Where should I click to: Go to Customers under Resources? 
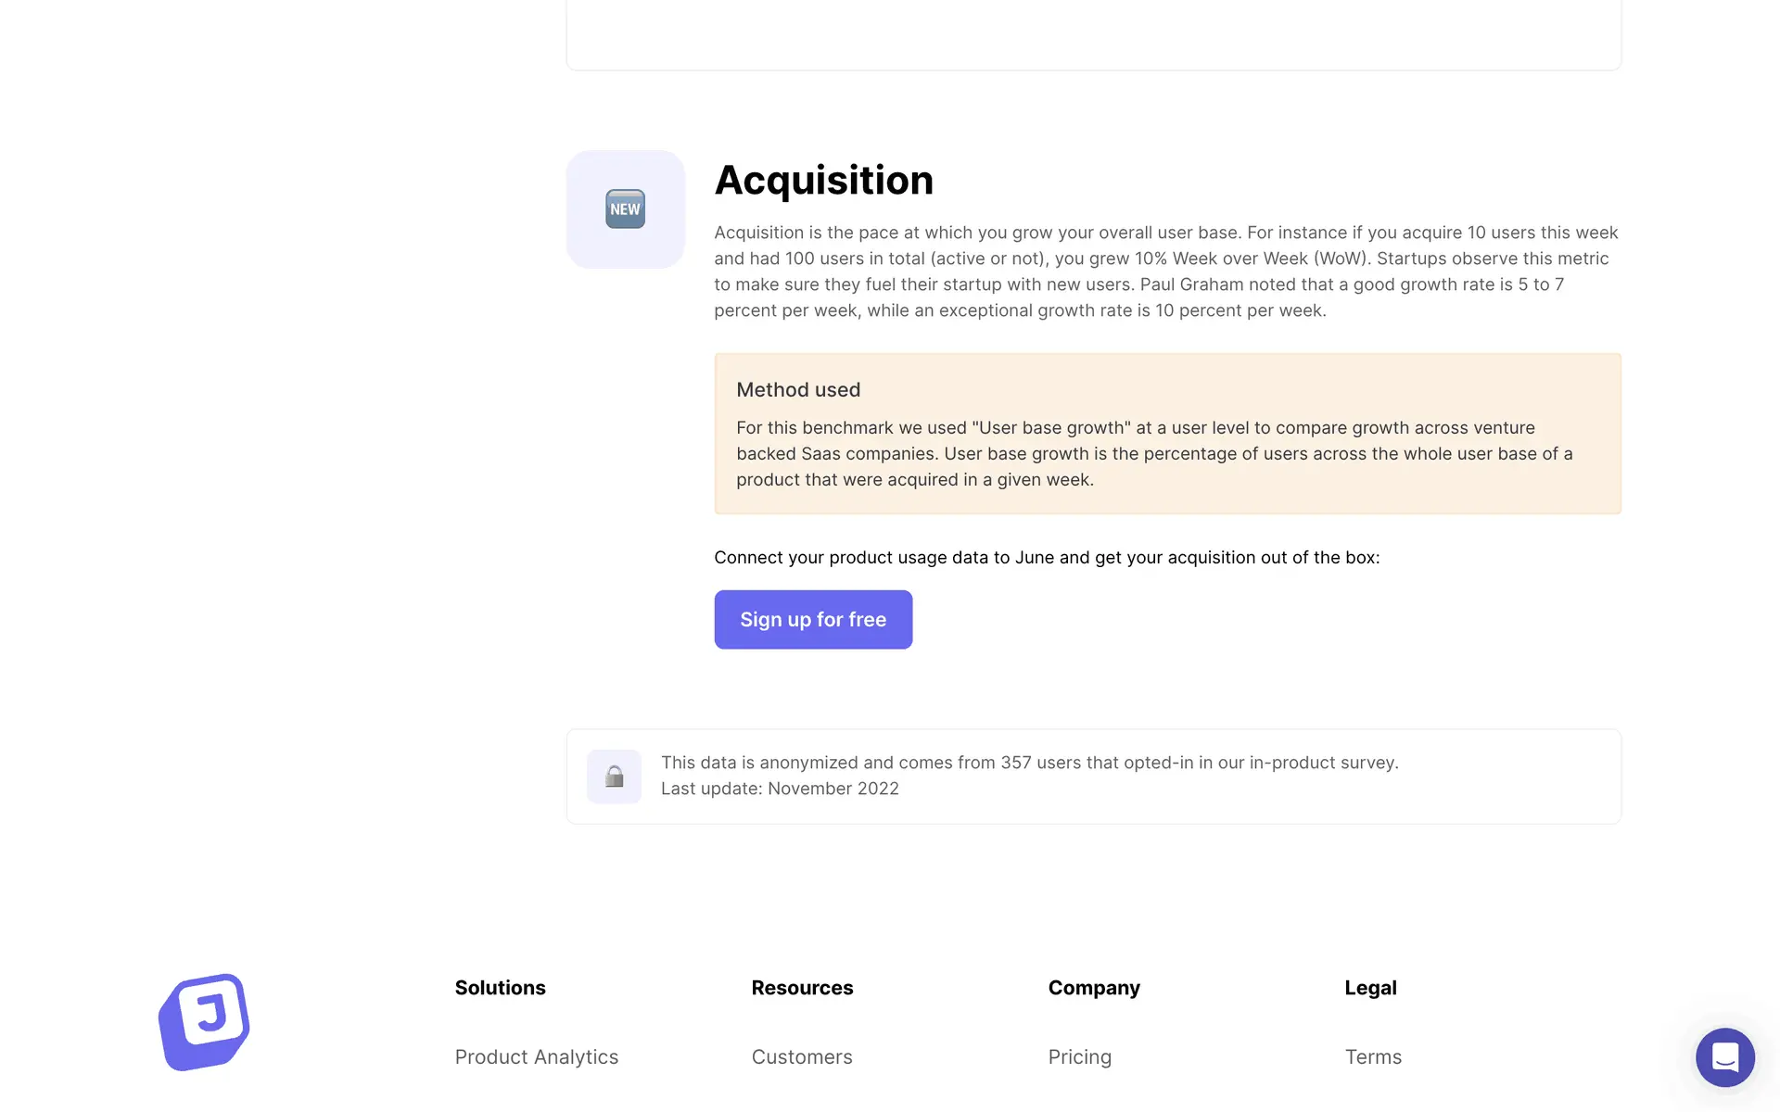tap(801, 1056)
